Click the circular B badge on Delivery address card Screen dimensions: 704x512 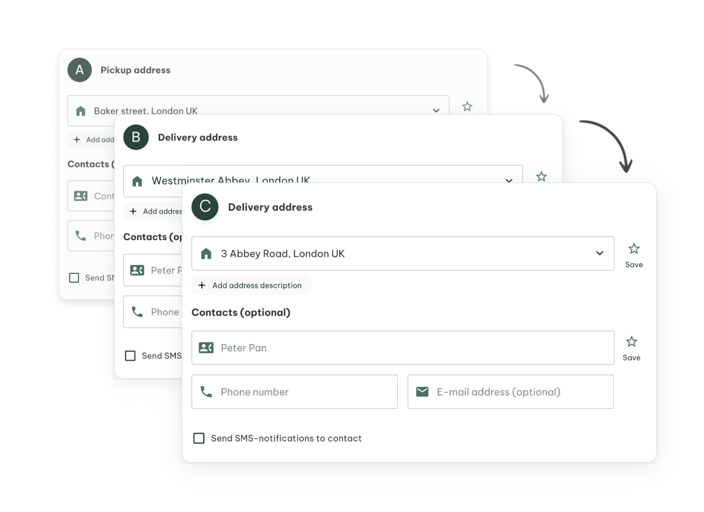click(x=136, y=137)
